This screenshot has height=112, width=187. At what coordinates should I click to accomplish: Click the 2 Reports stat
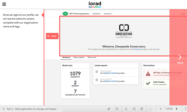tap(75, 84)
